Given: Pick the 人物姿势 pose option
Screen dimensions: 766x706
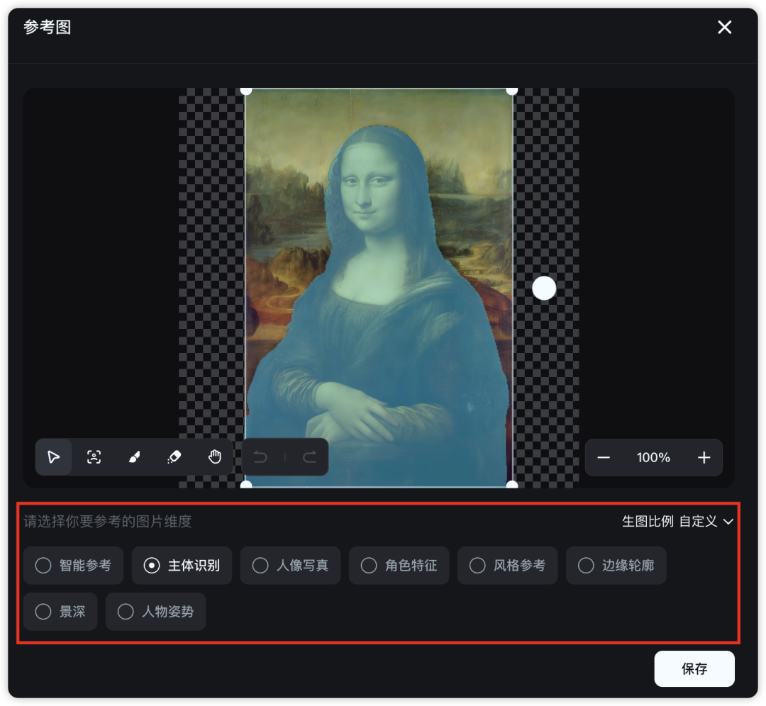Looking at the screenshot, I should click(x=155, y=611).
